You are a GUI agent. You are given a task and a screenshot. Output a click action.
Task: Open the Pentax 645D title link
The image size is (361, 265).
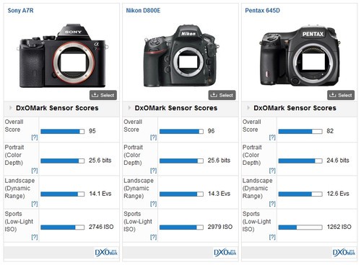262,11
